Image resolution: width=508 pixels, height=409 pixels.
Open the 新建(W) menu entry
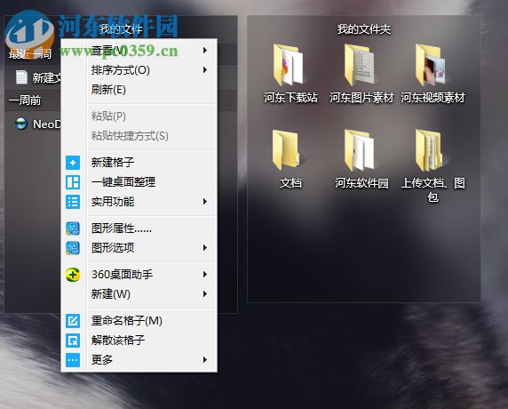pos(139,294)
